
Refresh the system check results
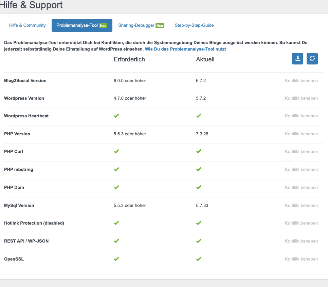312,59
